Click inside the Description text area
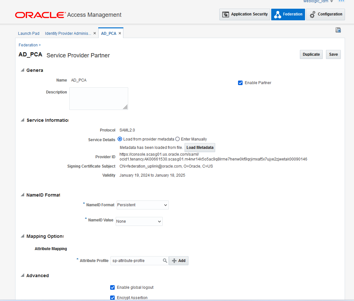This screenshot has height=301, width=354. pyautogui.click(x=99, y=99)
